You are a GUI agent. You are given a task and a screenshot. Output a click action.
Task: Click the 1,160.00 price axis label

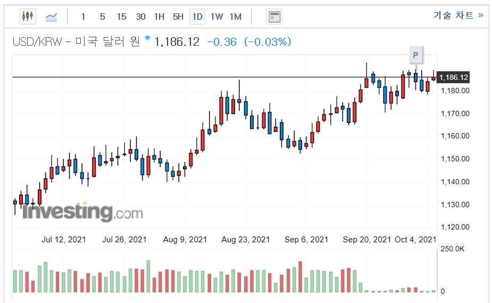[x=455, y=136]
